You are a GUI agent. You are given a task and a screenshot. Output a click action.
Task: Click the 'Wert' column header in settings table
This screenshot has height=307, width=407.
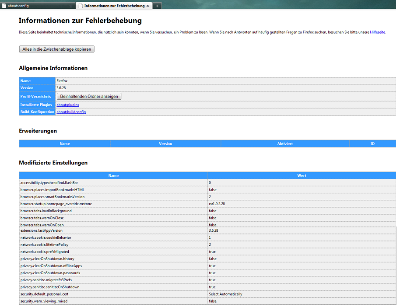[x=302, y=176]
